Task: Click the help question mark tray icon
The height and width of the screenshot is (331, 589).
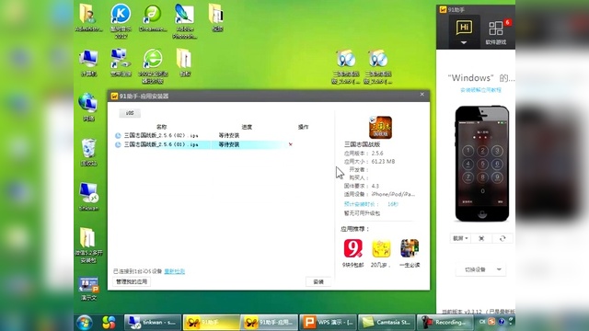Action: point(501,322)
